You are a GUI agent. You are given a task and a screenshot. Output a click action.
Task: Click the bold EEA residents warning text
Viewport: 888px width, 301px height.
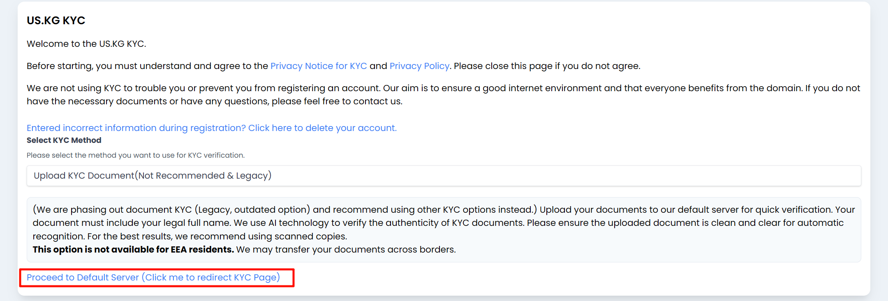[133, 250]
